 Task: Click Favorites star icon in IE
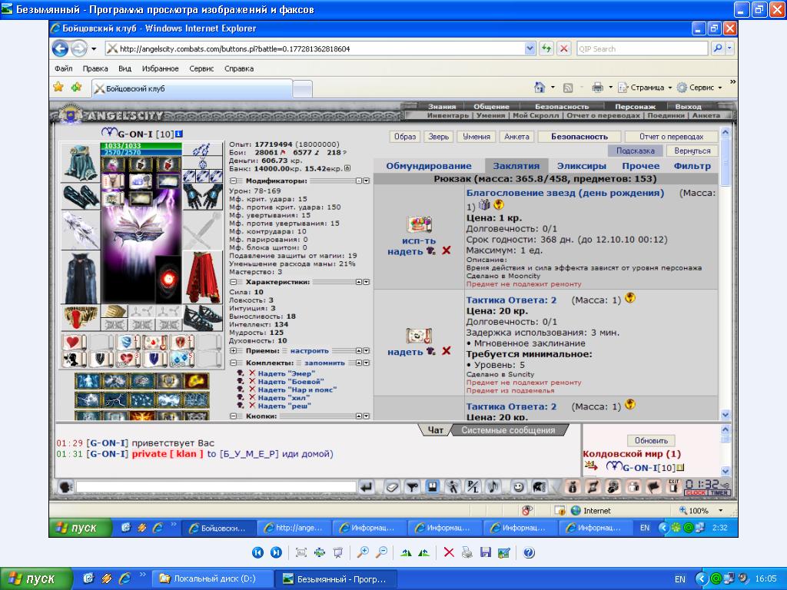(x=58, y=88)
